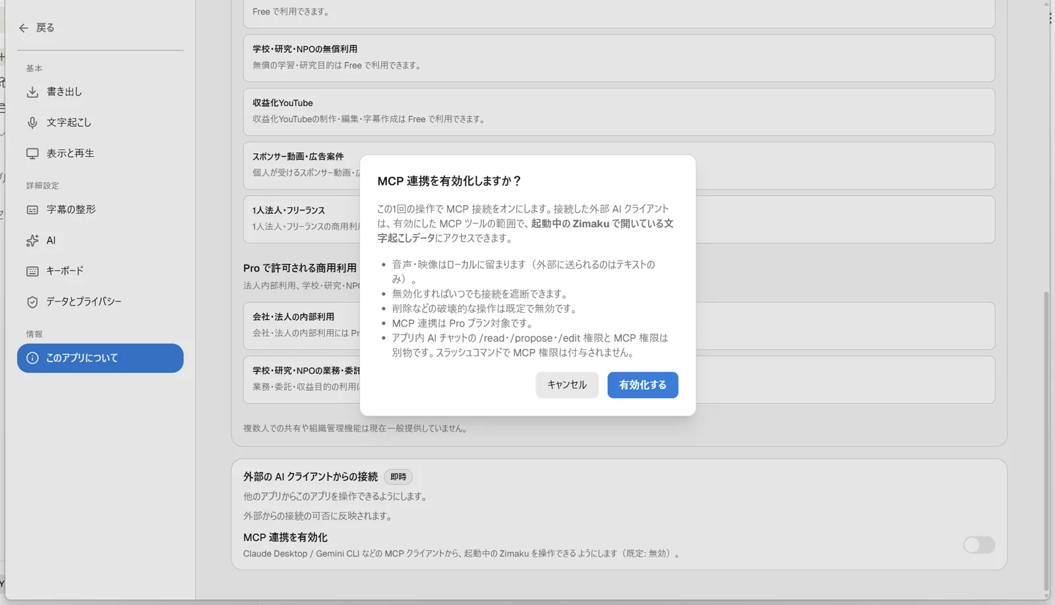Click the 学校・研究・NPOの無償利用 card title

[305, 49]
